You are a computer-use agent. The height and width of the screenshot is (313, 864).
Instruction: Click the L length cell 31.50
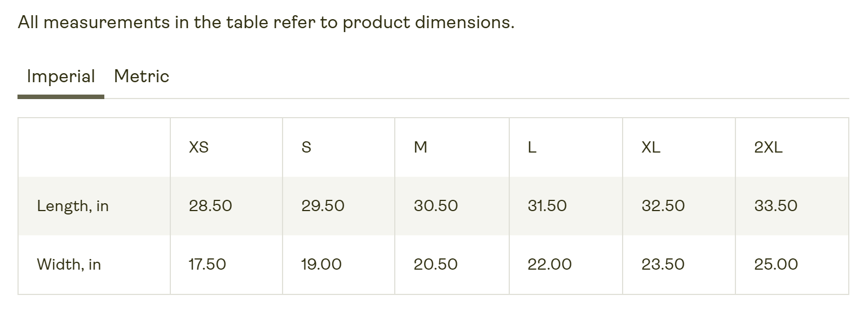547,206
